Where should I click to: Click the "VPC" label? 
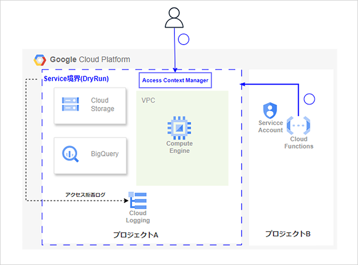[148, 100]
